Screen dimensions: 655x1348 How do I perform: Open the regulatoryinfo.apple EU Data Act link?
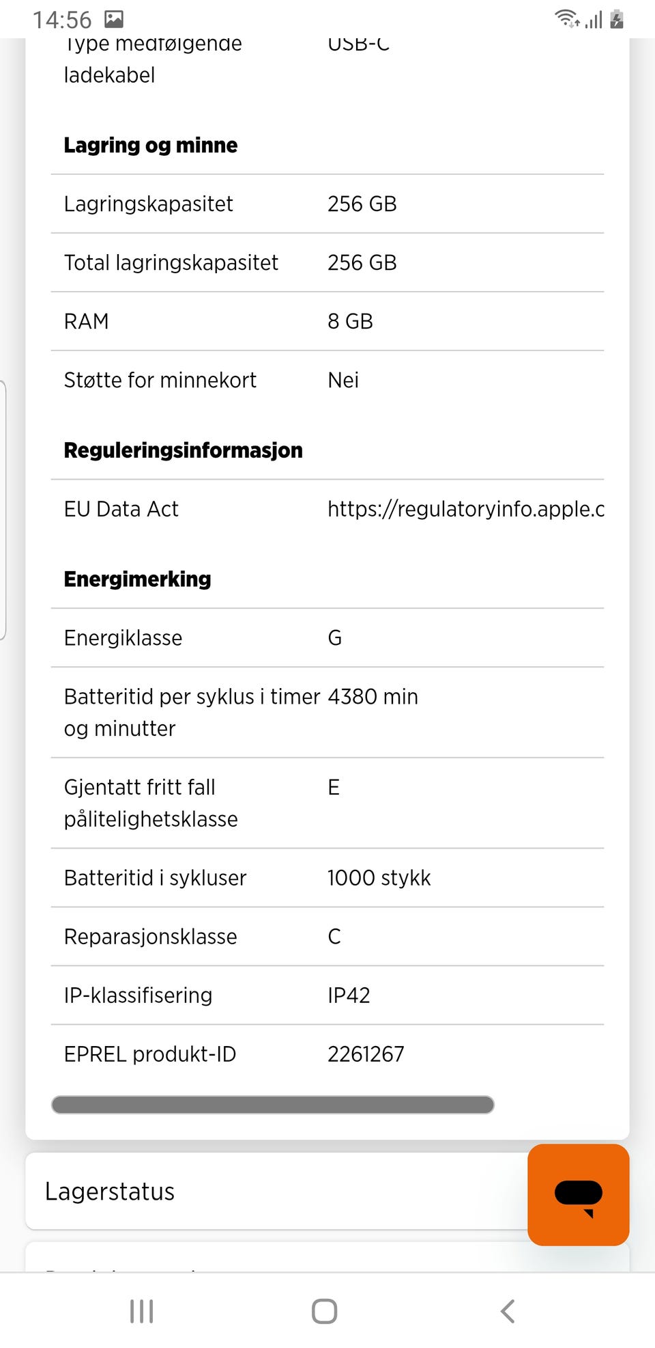(x=465, y=509)
